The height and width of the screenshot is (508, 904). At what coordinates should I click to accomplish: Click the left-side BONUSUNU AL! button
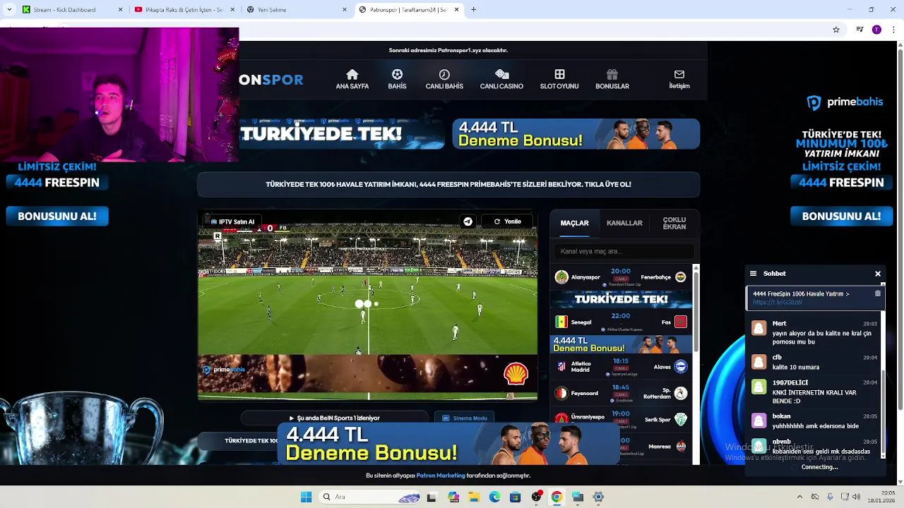click(57, 216)
